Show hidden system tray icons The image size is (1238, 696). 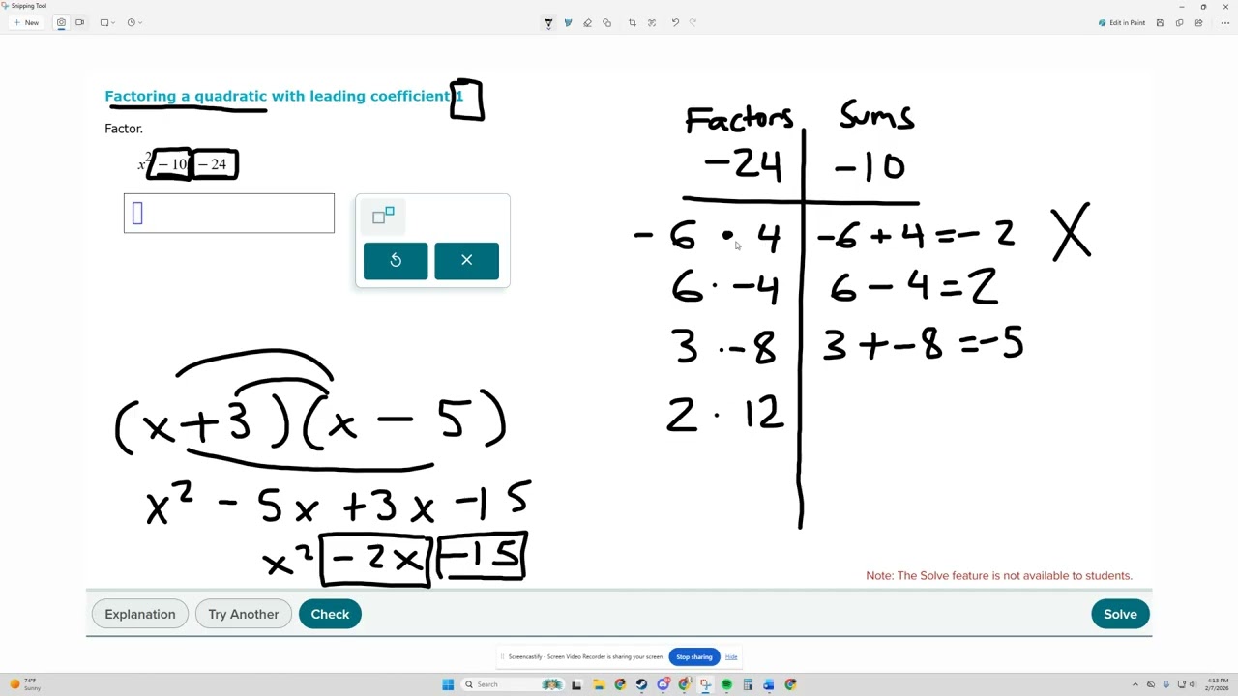tap(1135, 684)
